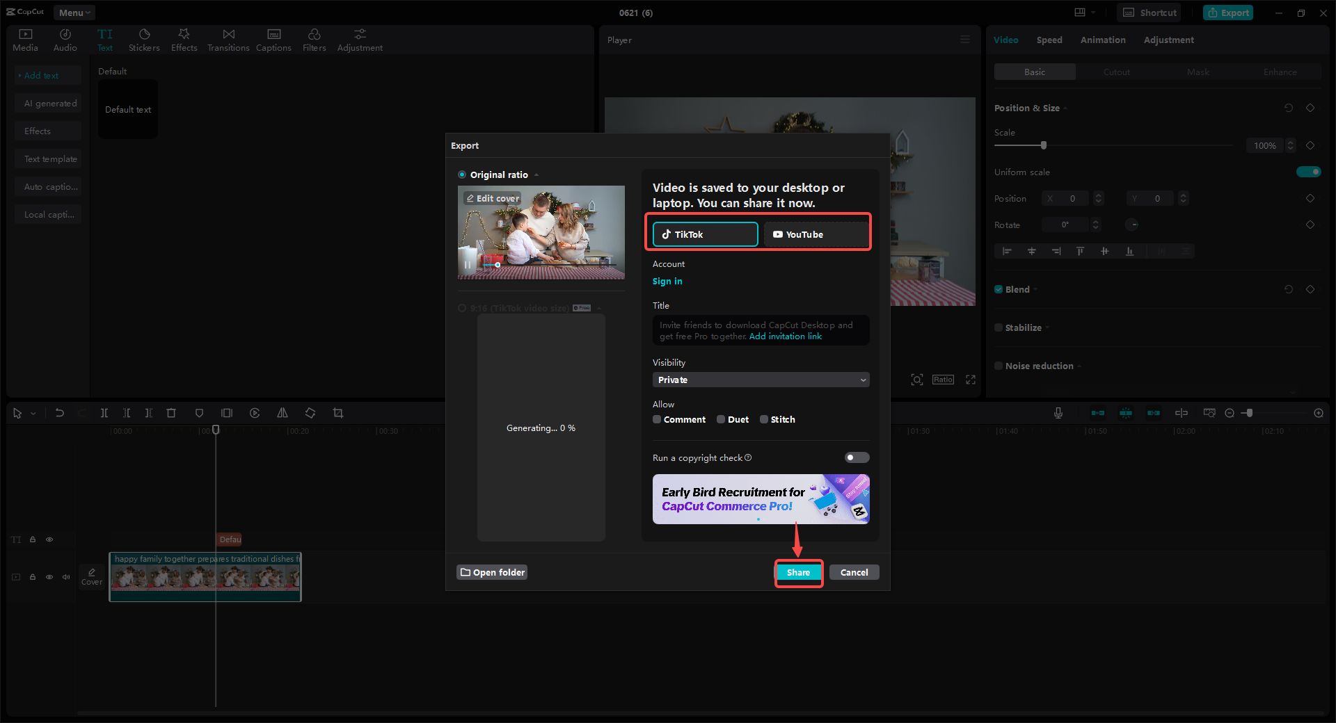1336x723 pixels.
Task: Uncheck the Blend checkbox
Action: tap(999, 289)
